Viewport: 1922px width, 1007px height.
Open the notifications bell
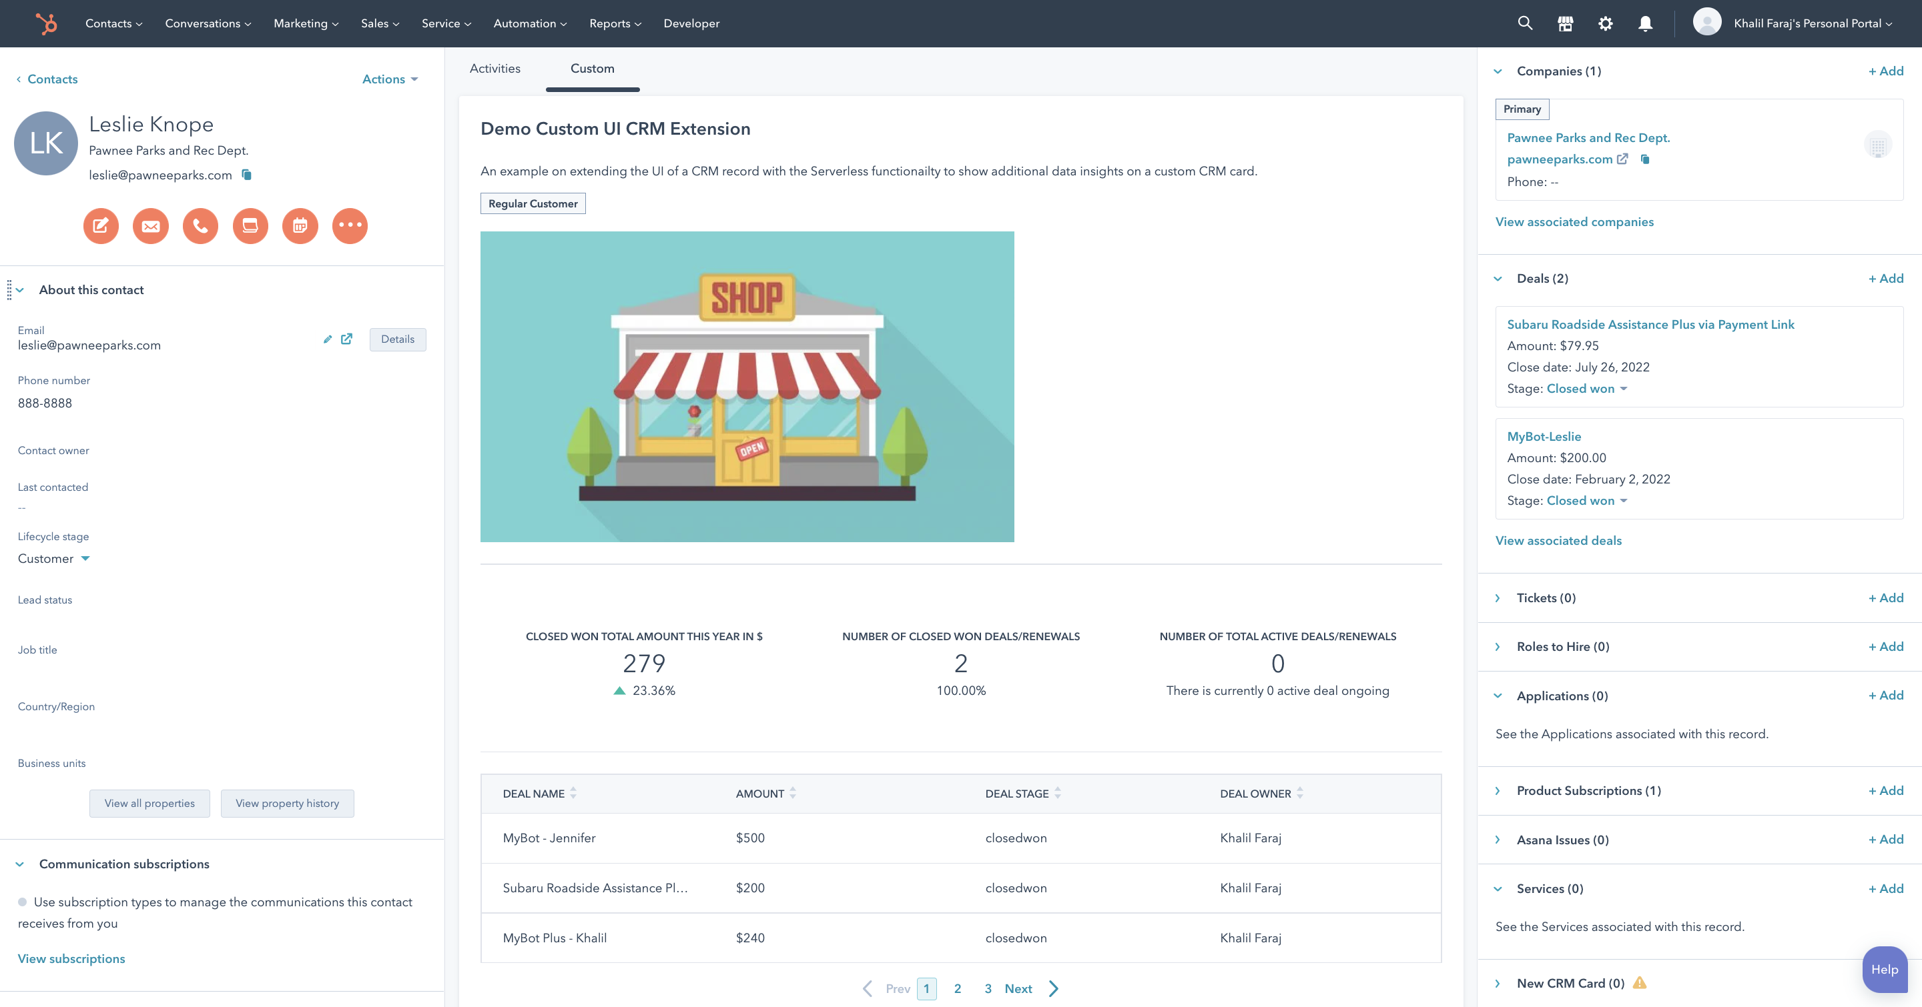point(1644,23)
